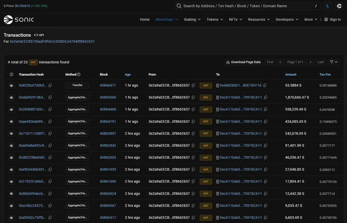The image size is (347, 223).
Task: Expand the Resources menu
Action: point(259,19)
